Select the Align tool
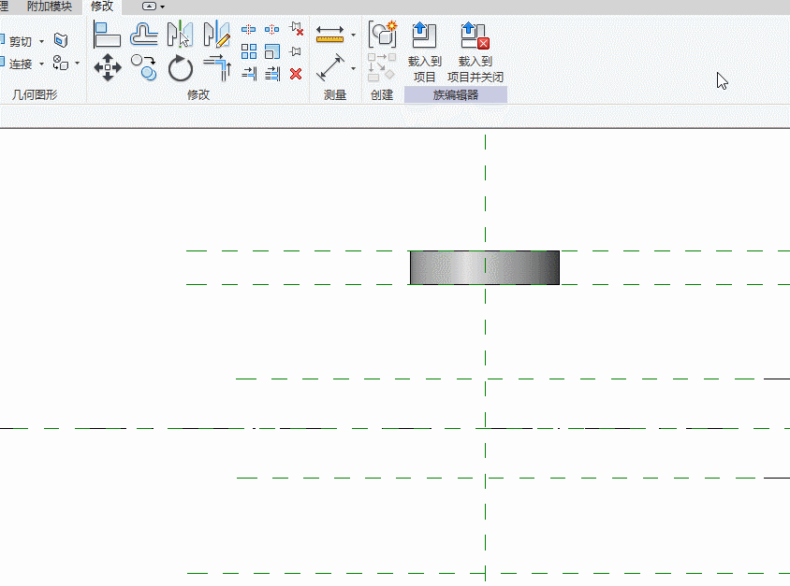 point(107,35)
